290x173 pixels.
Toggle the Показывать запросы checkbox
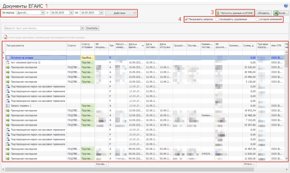tap(187, 19)
